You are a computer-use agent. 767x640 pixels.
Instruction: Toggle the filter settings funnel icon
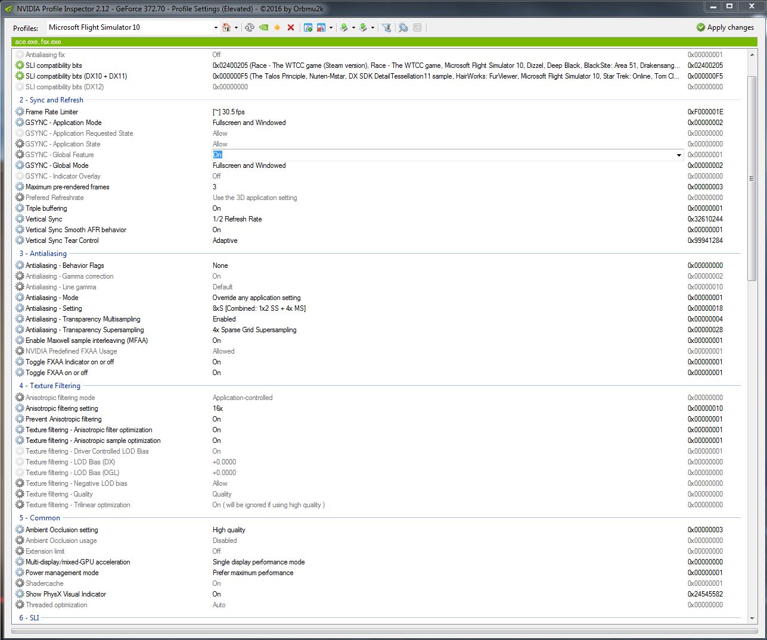[386, 27]
